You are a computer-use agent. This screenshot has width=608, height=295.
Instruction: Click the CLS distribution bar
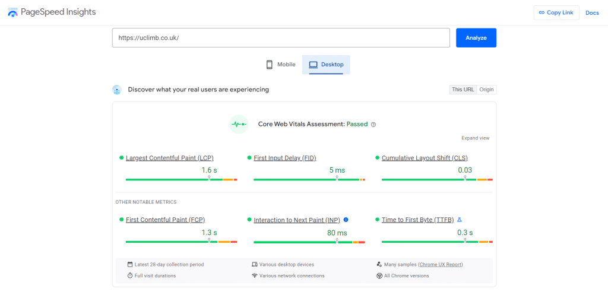pos(438,179)
